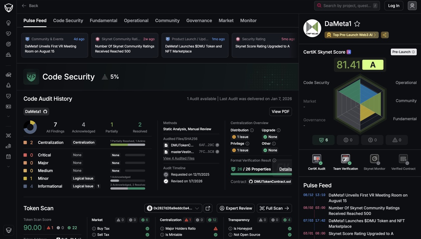
Task: Click info icon beside Formal Verification Result
Action: tap(274, 160)
